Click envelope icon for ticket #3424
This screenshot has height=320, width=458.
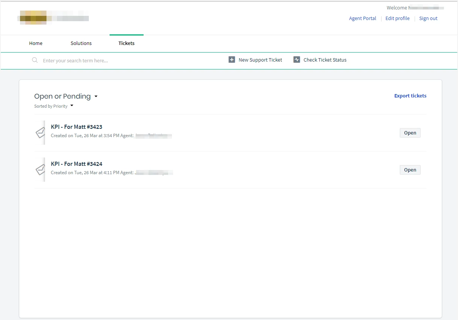click(x=40, y=170)
